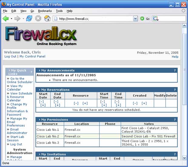
Task: Click the Stop loading icon
Action: pyautogui.click(x=38, y=18)
